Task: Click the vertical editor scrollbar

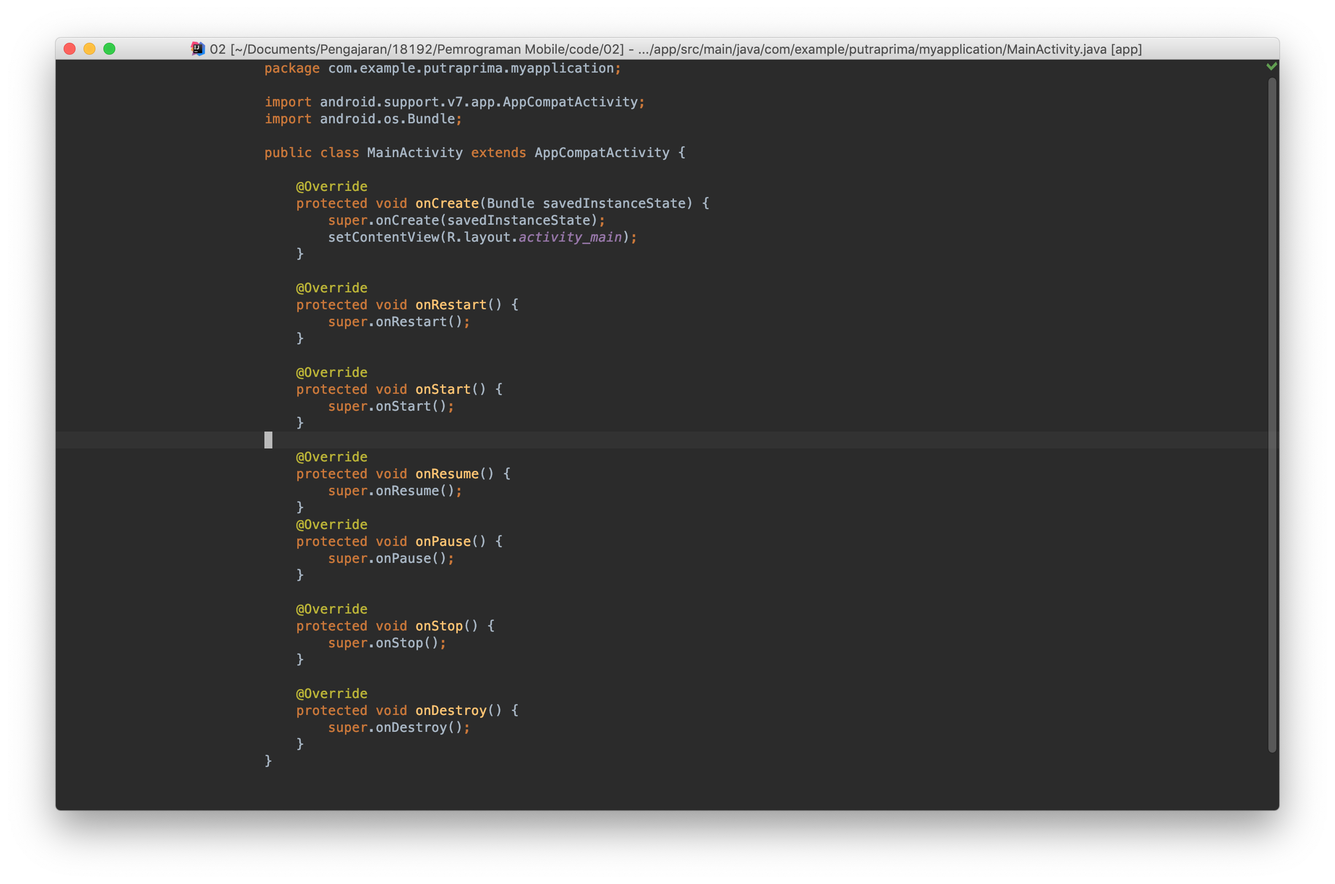Action: click(1272, 415)
